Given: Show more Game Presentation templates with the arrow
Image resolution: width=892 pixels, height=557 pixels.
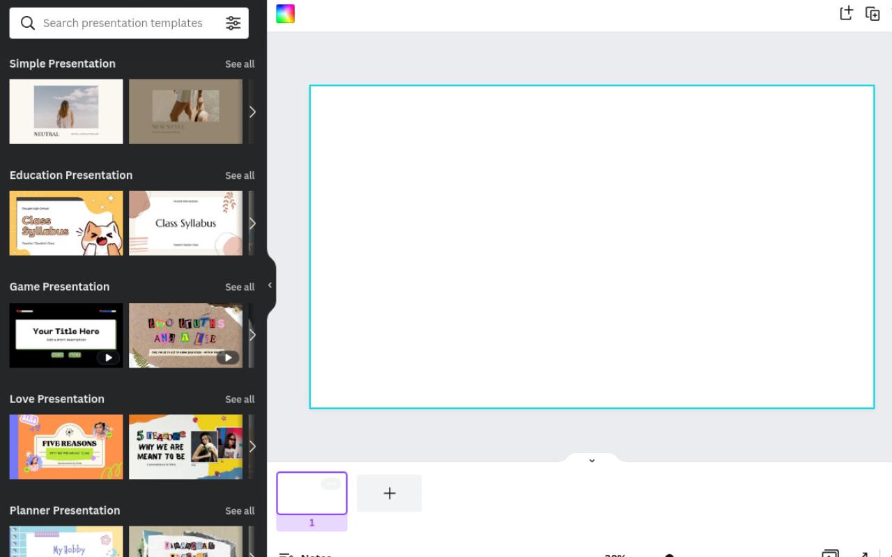Looking at the screenshot, I should tap(252, 335).
